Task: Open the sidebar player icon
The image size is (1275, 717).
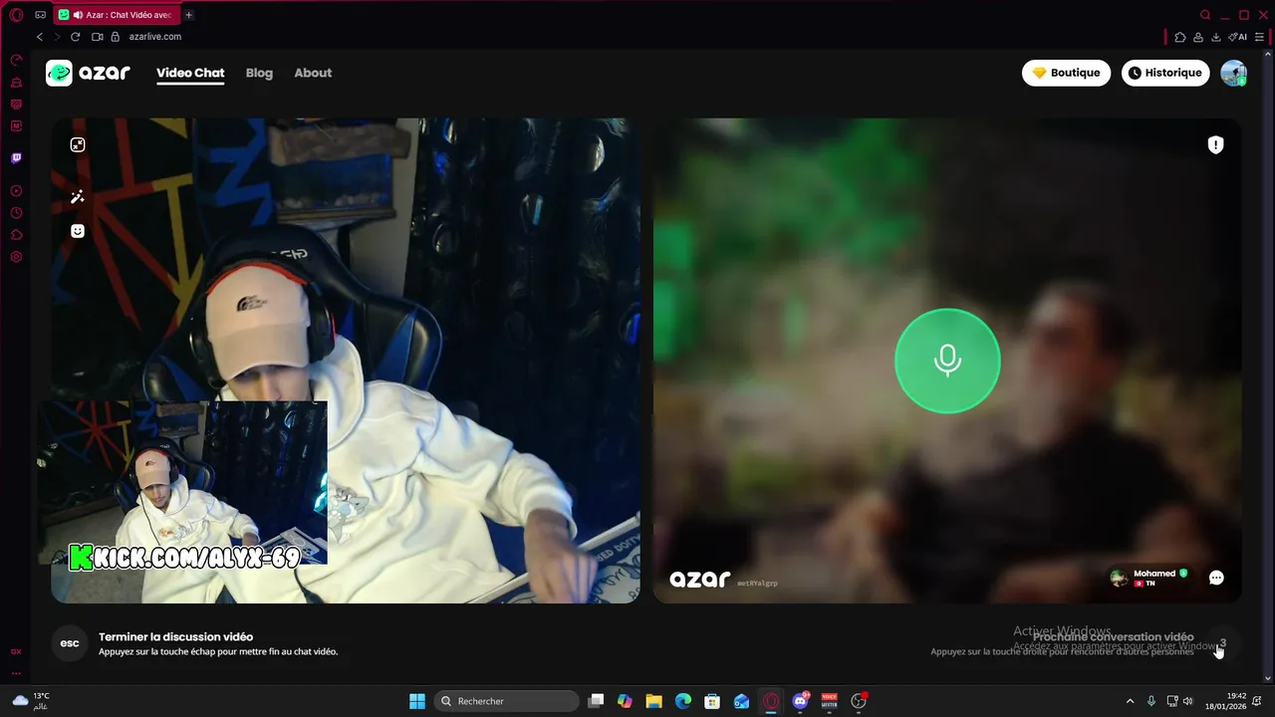Action: coord(16,191)
